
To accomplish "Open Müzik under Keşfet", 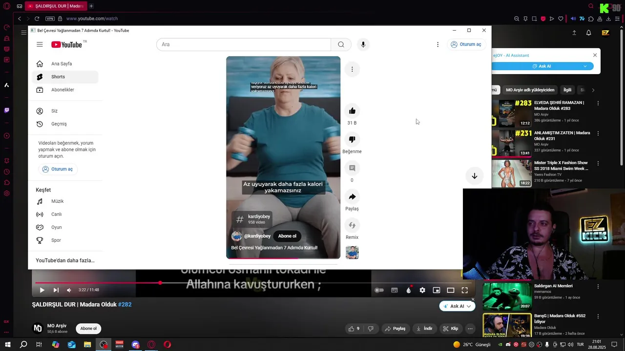I will [65, 201].
